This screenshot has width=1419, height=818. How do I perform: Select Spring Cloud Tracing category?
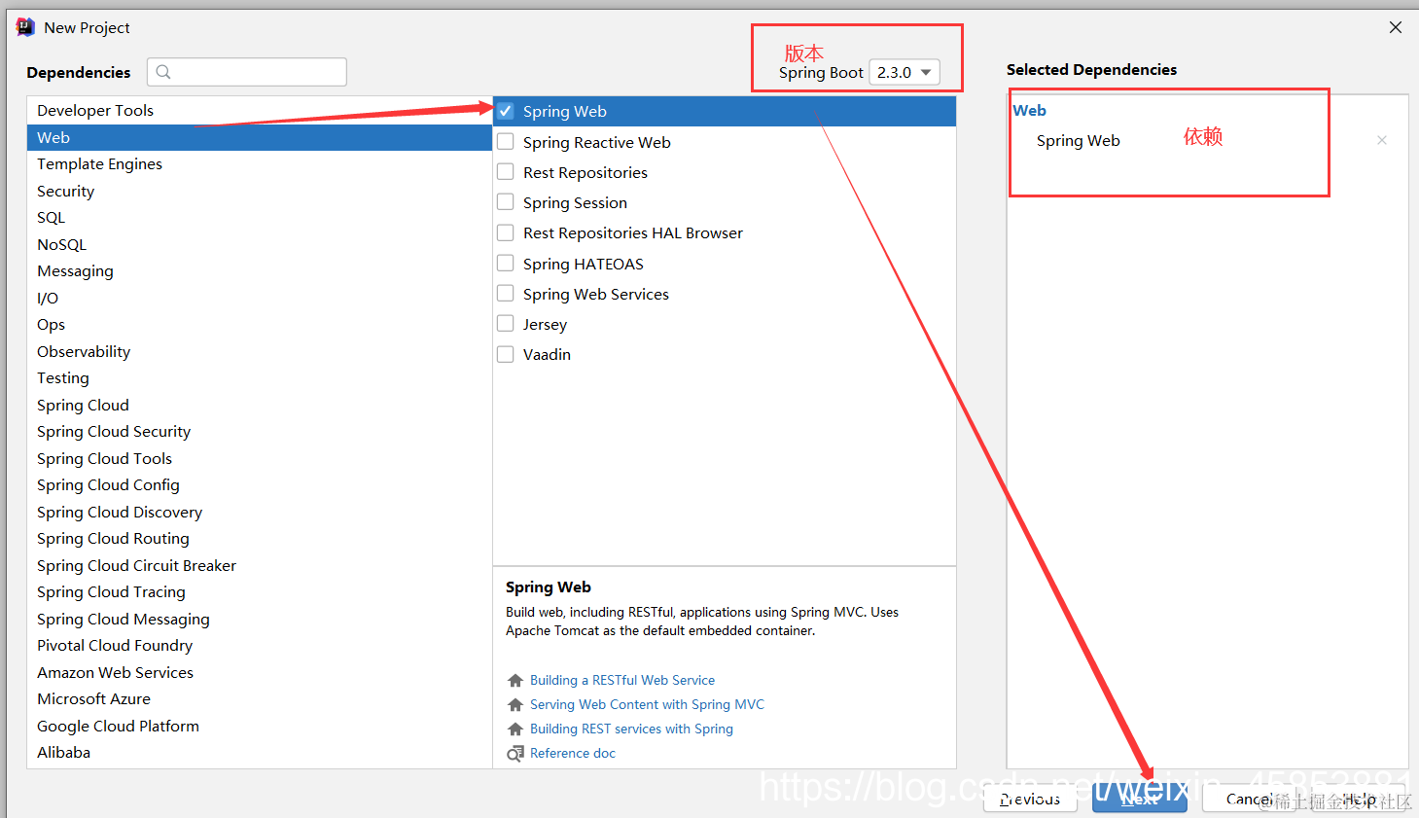[x=260, y=591]
